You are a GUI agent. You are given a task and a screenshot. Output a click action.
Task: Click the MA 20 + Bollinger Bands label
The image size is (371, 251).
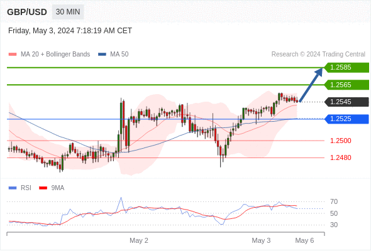(55, 55)
